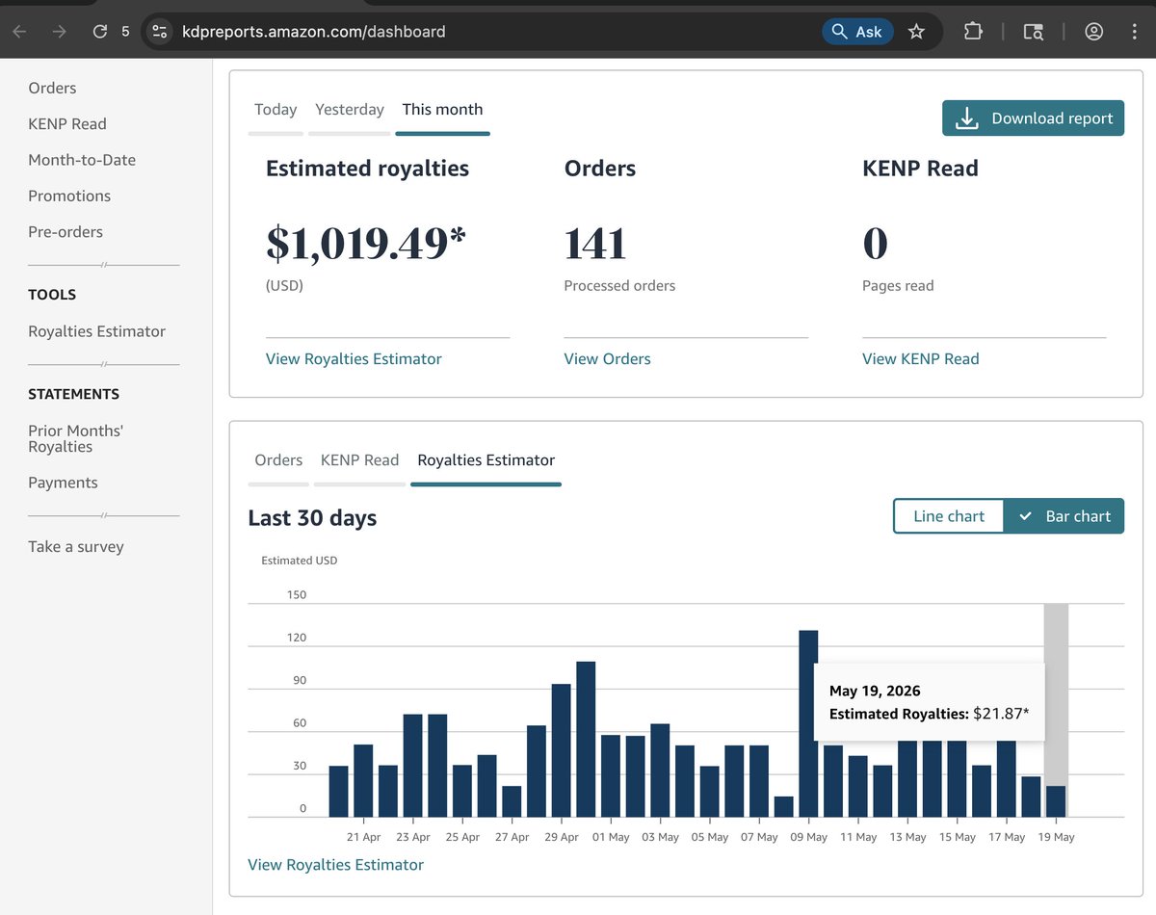
Task: Click the highlighted 19 May bar
Action: [1056, 801]
